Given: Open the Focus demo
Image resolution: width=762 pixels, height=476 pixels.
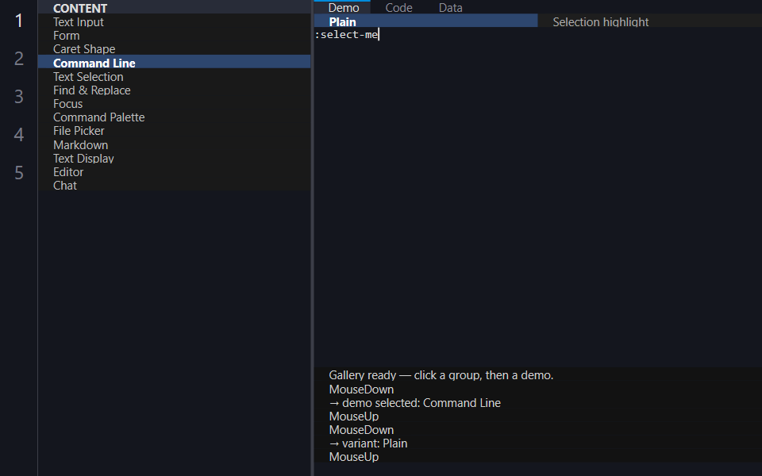Looking at the screenshot, I should [x=174, y=104].
